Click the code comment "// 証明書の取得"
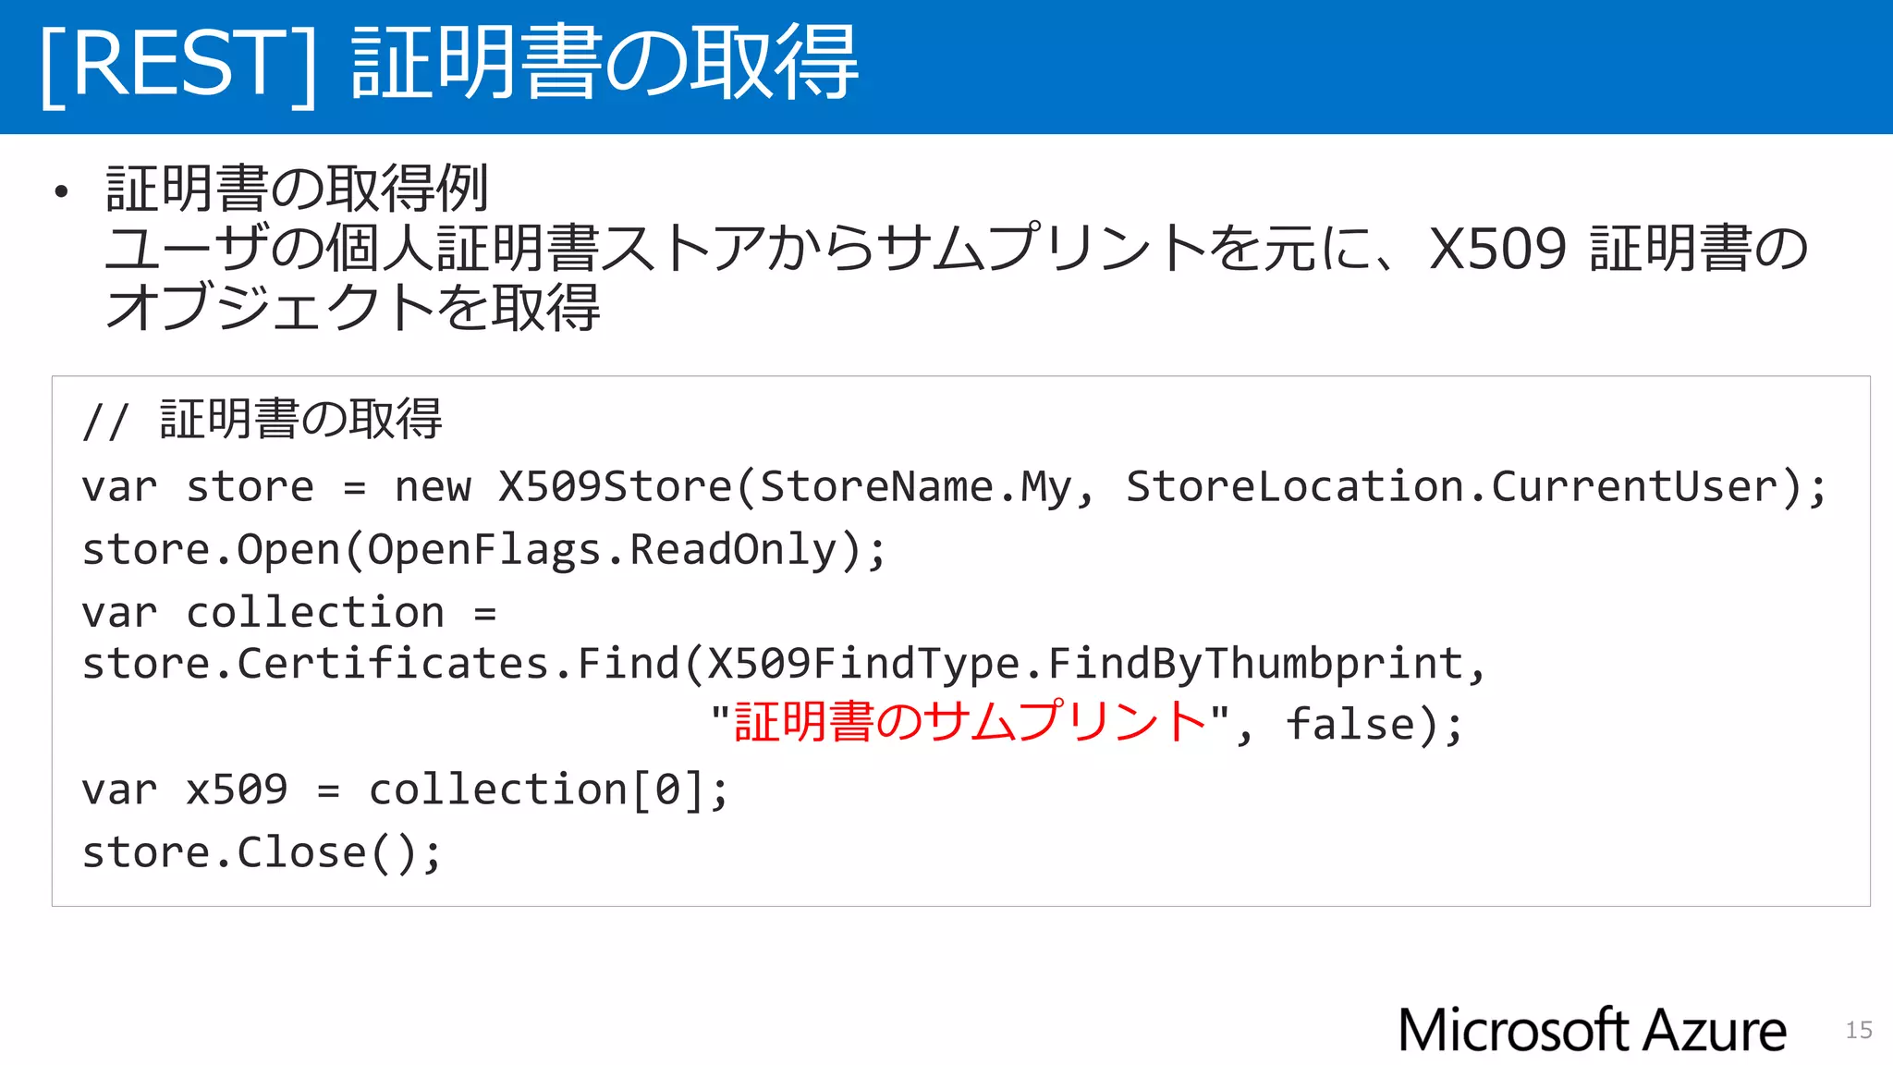1893x1065 pixels. pos(263,419)
